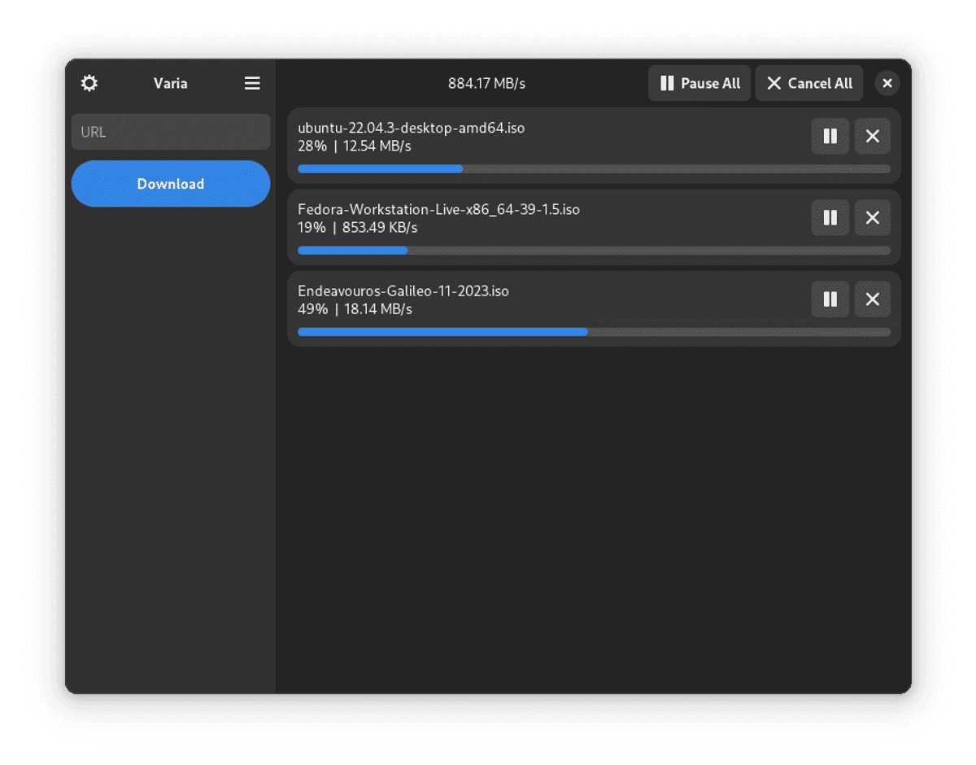This screenshot has height=765, width=976.
Task: Click the Fedora download progress bar
Action: [594, 251]
